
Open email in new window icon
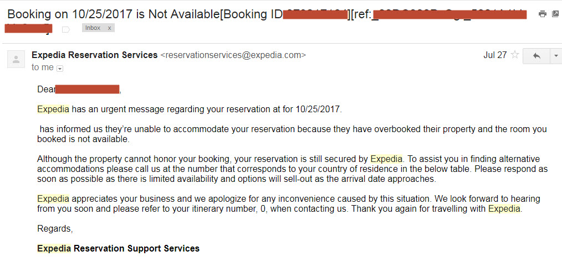pyautogui.click(x=555, y=14)
